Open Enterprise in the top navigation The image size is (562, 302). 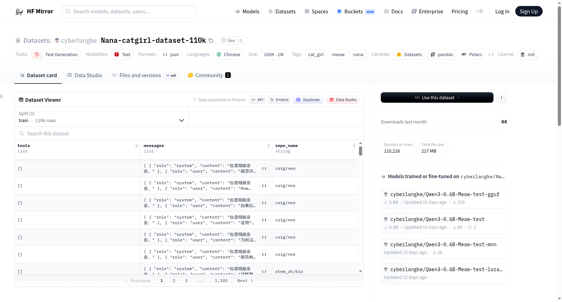coord(427,12)
